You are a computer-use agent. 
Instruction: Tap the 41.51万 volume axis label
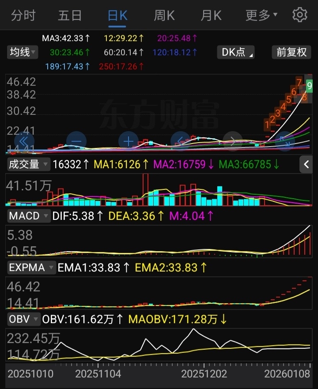pyautogui.click(x=29, y=185)
